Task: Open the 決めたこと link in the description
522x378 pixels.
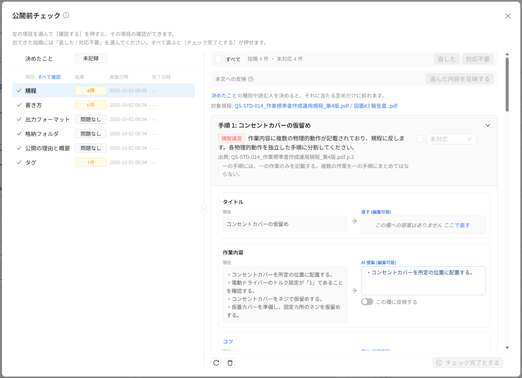Action: 224,96
